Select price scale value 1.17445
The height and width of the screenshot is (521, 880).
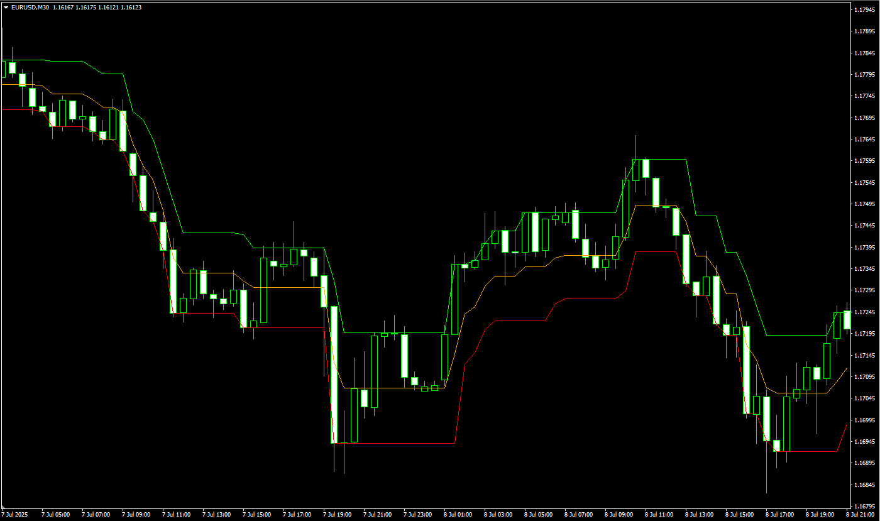[x=865, y=226]
